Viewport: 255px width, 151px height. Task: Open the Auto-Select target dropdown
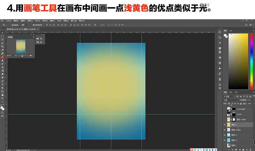[x=25, y=25]
